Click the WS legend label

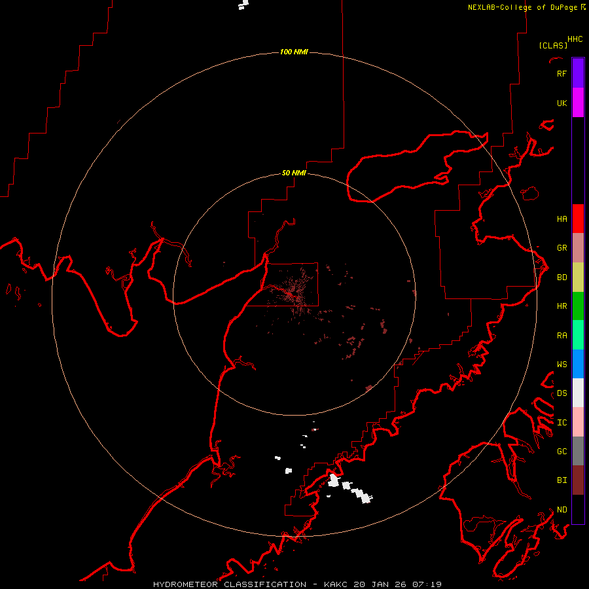[x=562, y=364]
